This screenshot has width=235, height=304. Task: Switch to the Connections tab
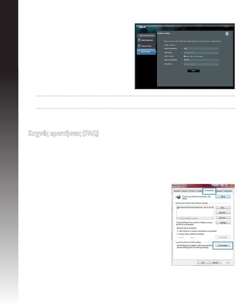click(x=209, y=190)
